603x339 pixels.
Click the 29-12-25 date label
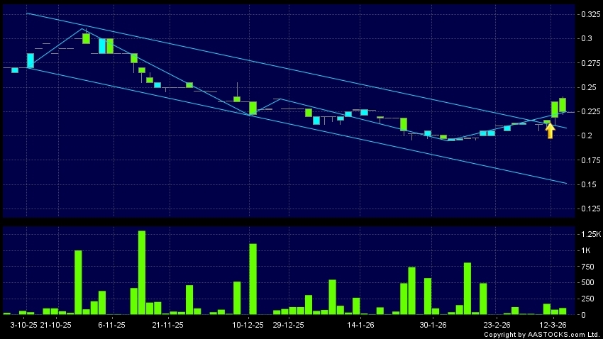click(288, 324)
